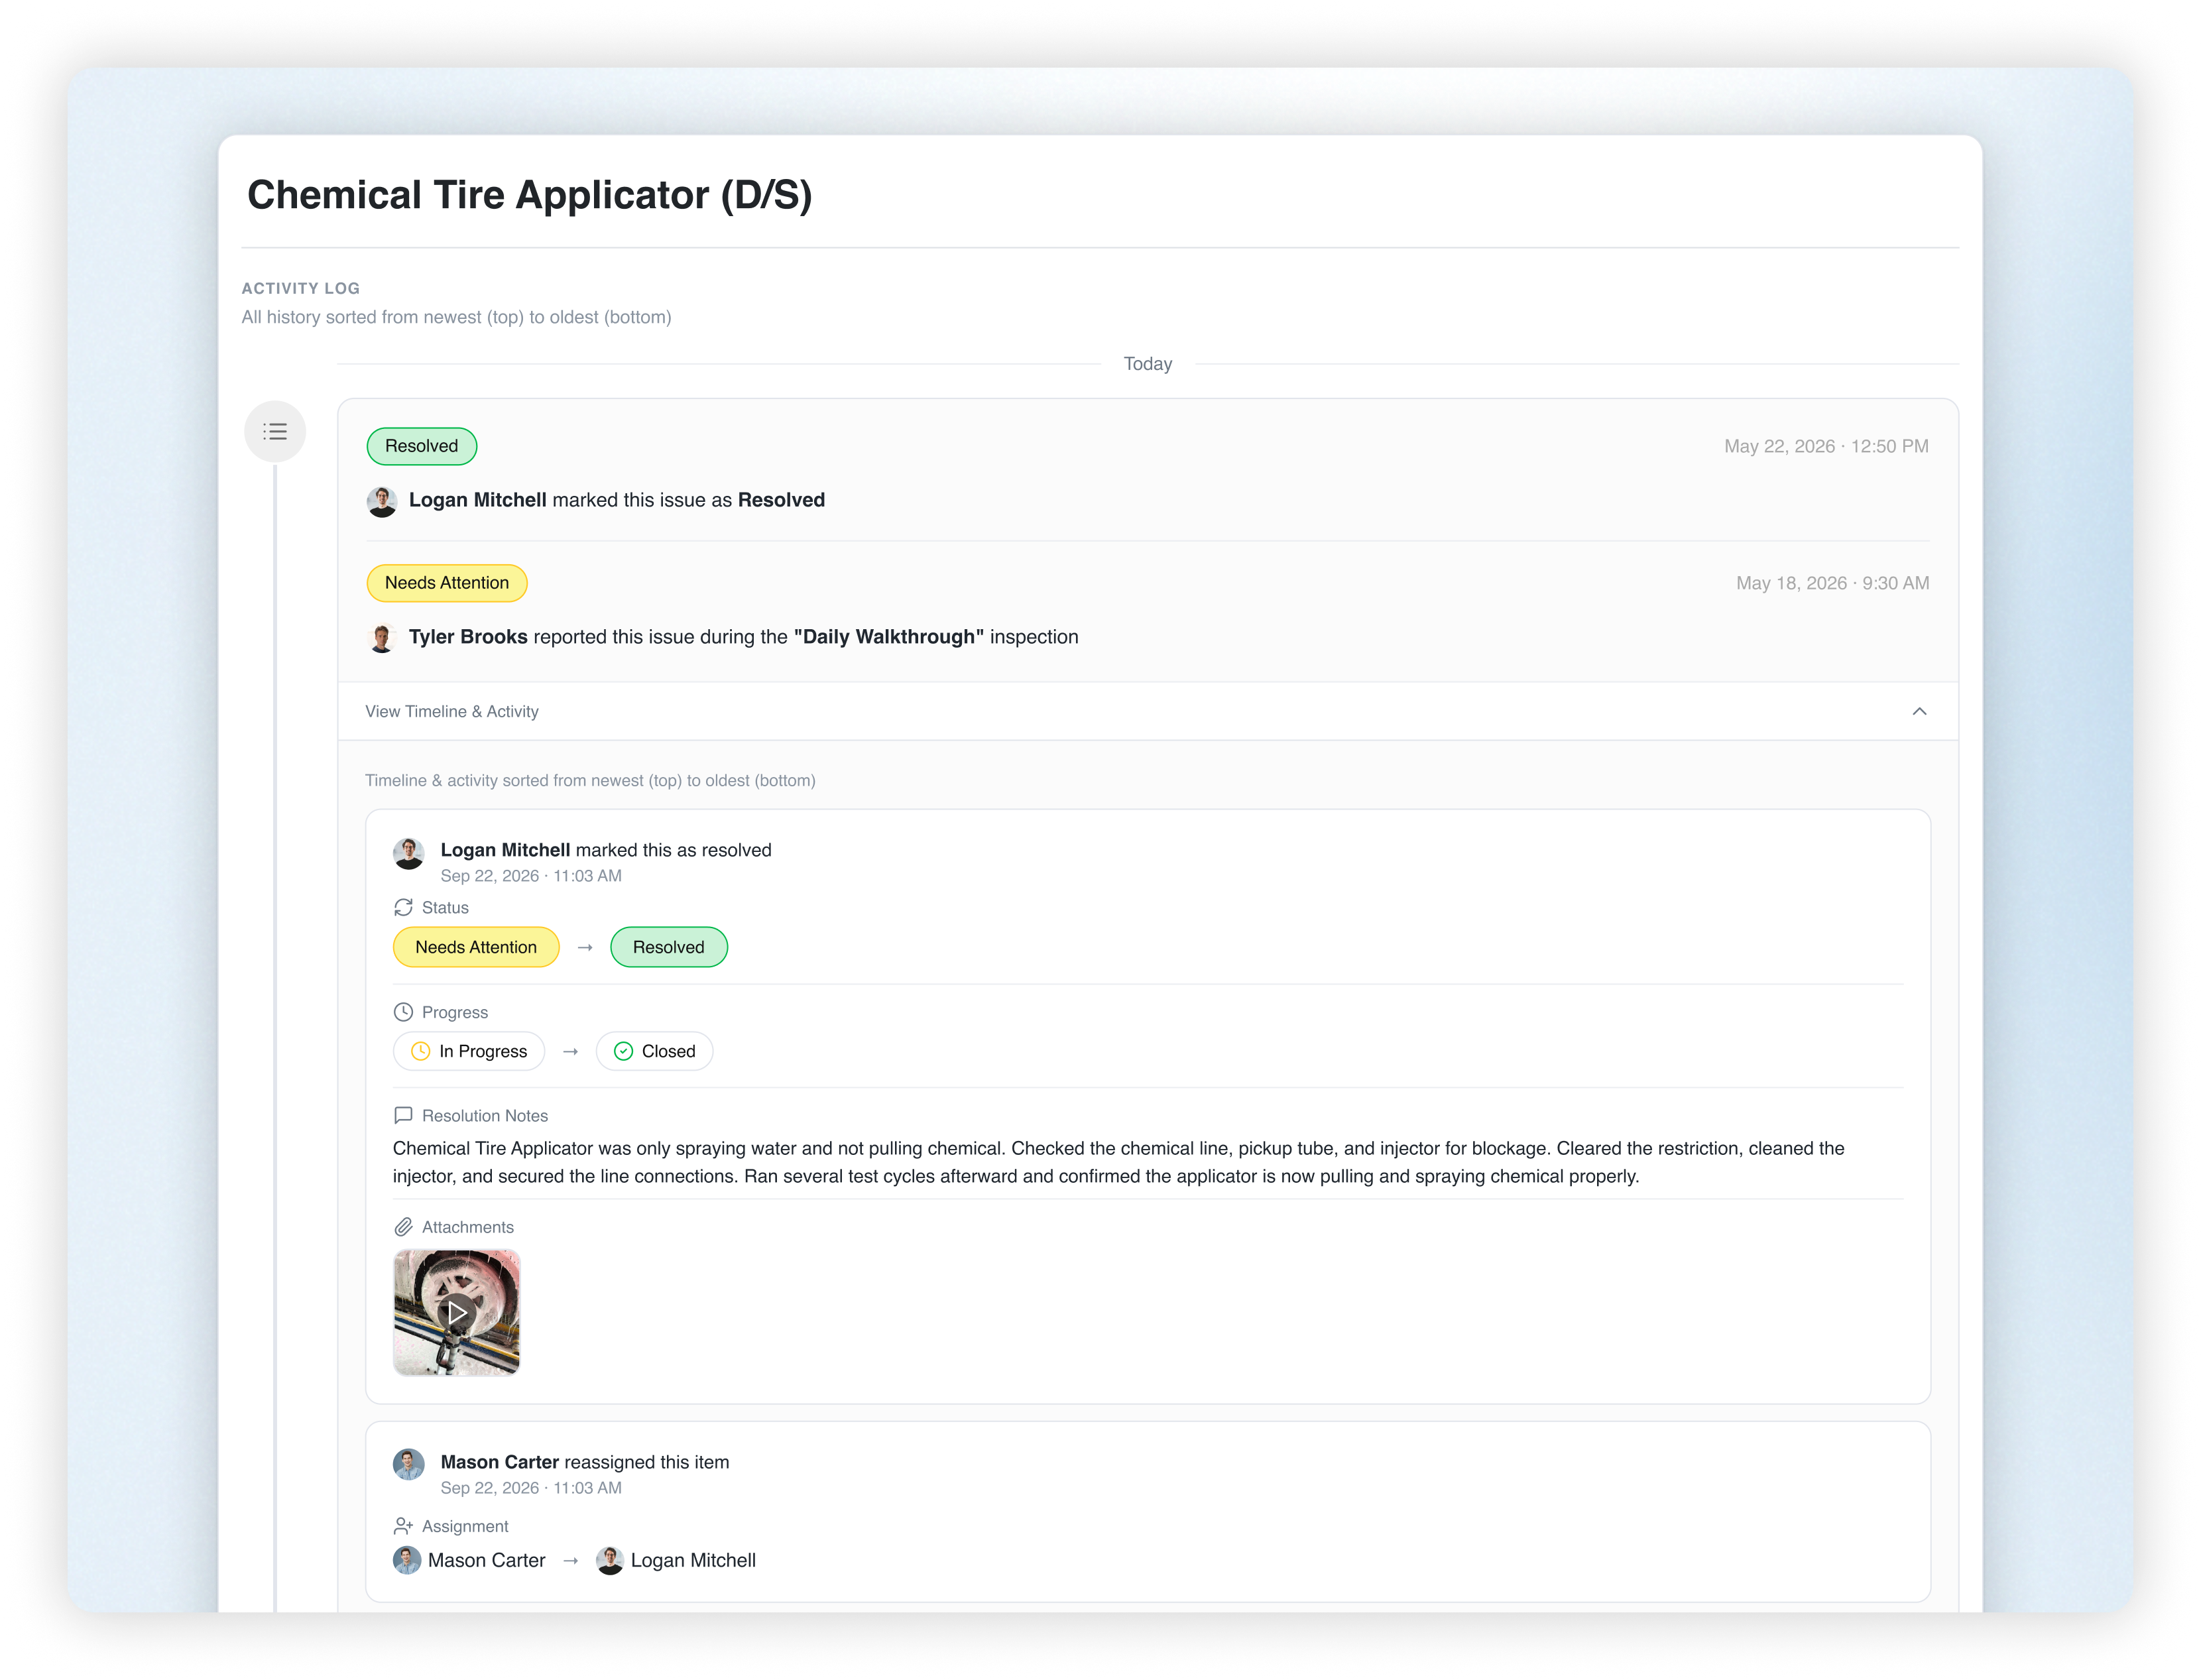Click the View Timeline & Activity label
This screenshot has height=1680, width=2201.
point(452,711)
